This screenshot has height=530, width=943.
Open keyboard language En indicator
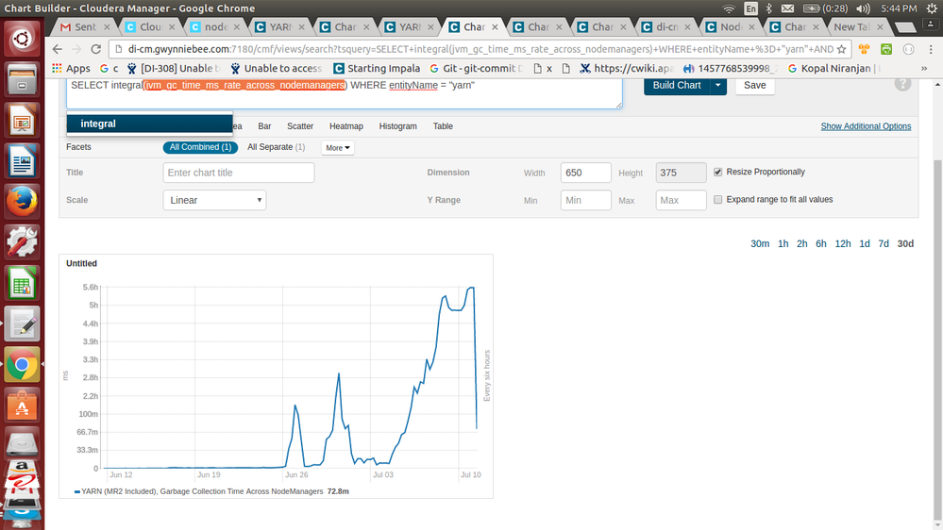pyautogui.click(x=750, y=8)
